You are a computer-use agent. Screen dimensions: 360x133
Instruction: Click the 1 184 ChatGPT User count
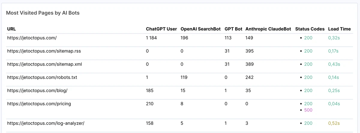point(151,38)
